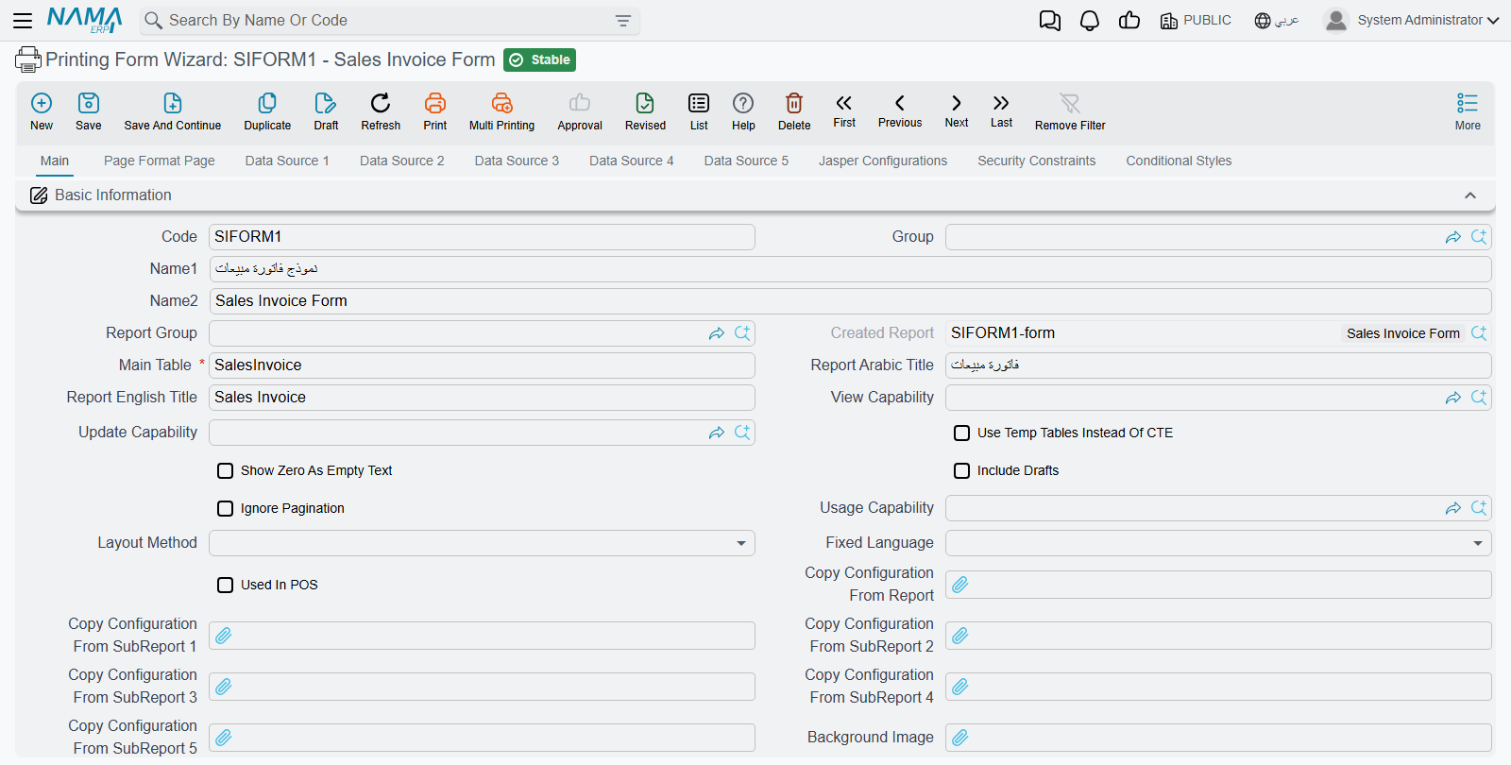Go to the Previous record
Screen dimensions: 1511x765
(900, 110)
